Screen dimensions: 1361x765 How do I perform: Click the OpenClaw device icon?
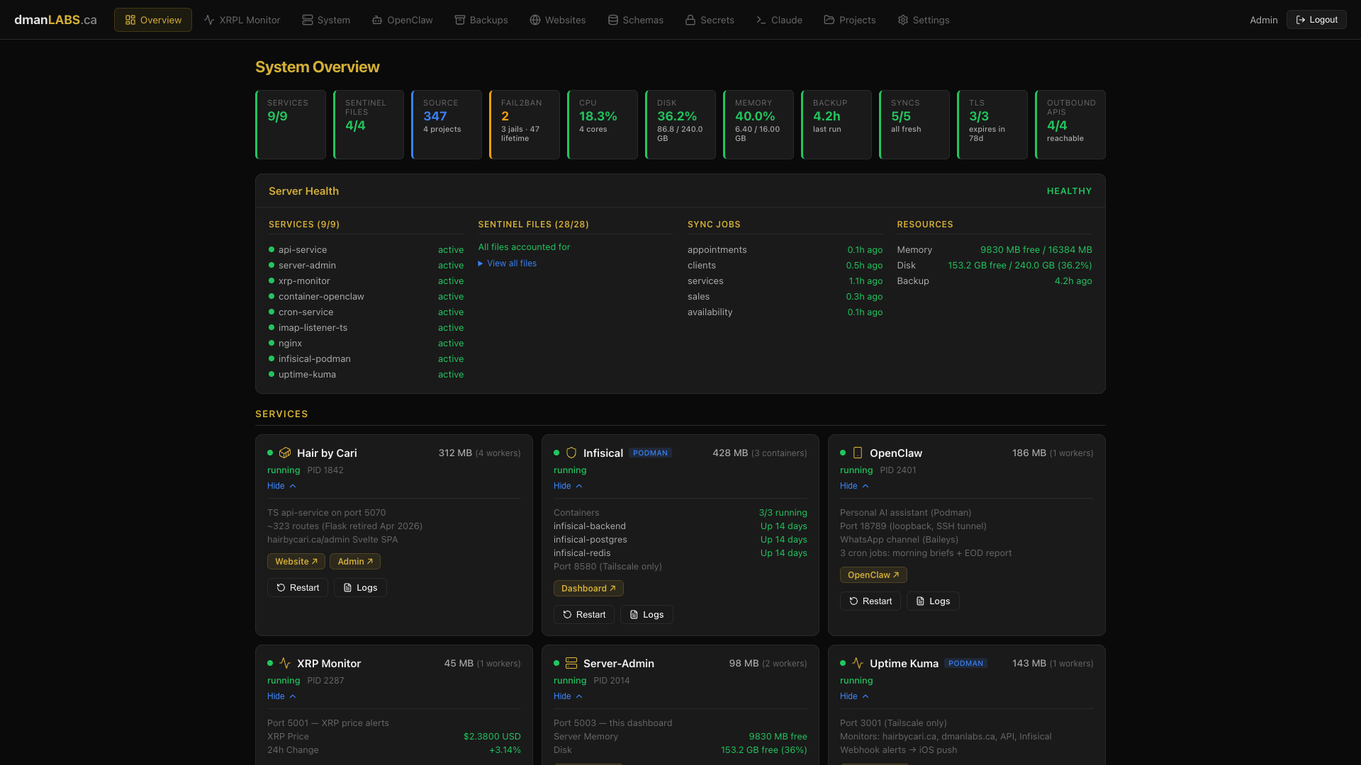pyautogui.click(x=858, y=453)
